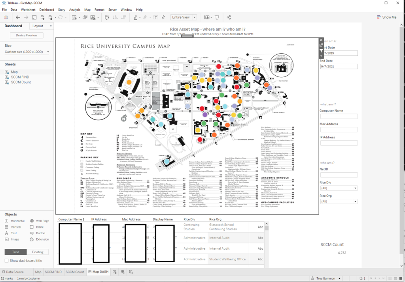Open the Dashboard menu
Viewport: 405px width, 282px height.
point(47,9)
